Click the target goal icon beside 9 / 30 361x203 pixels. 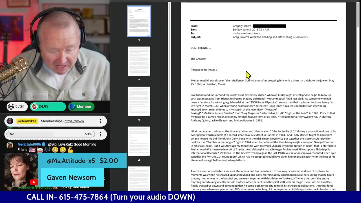pos(11,107)
